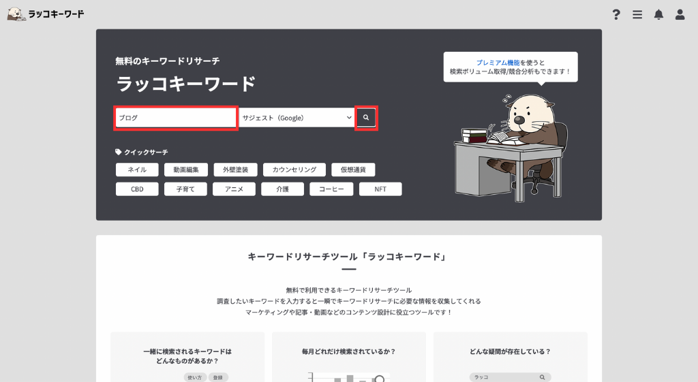Open the hamburger menu icon
The image size is (698, 382).
tap(637, 15)
